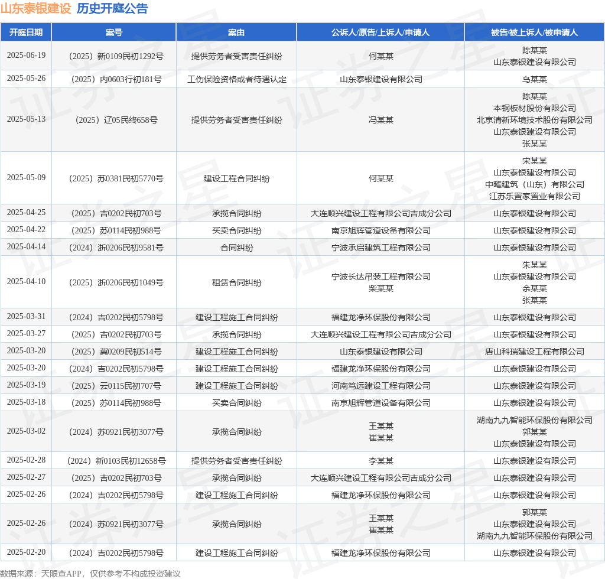Select case number (2025)浙0206民初1049号

(116, 283)
